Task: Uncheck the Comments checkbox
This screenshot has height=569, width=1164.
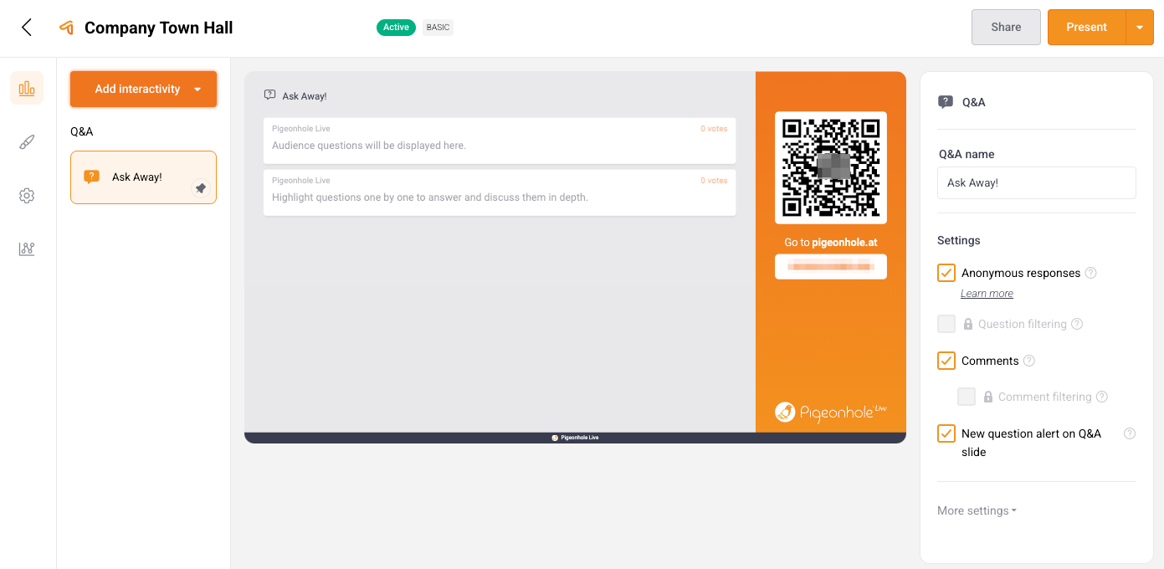Action: pos(946,361)
